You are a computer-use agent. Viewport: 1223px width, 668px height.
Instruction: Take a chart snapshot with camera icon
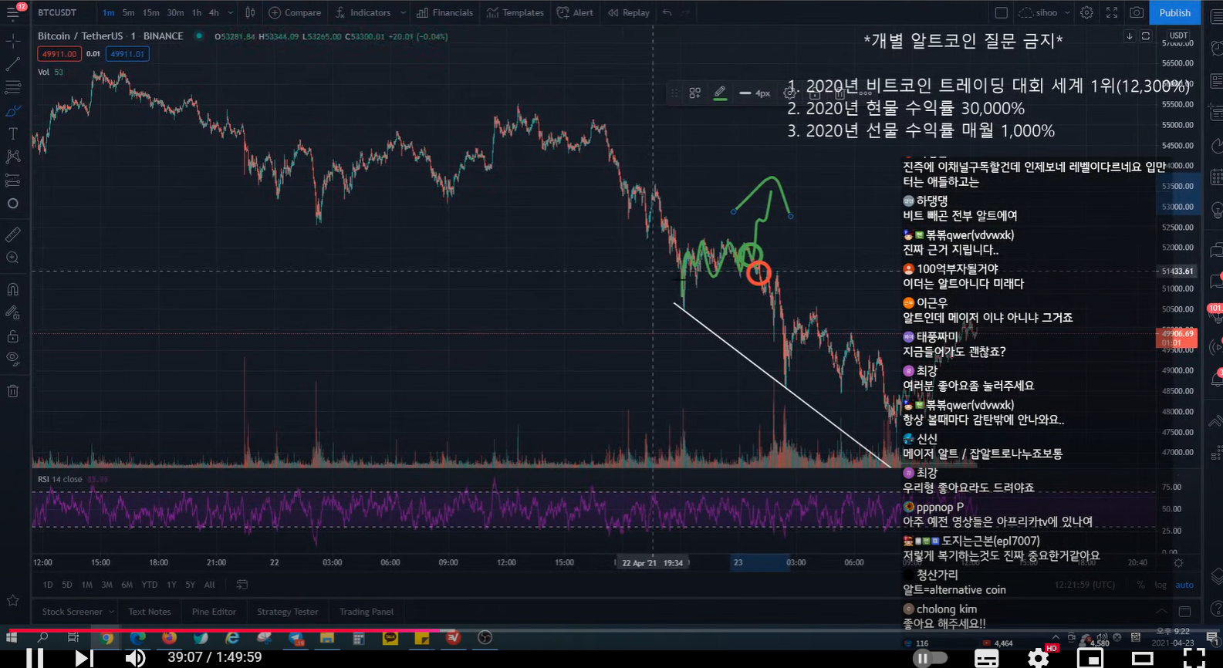pos(1137,13)
